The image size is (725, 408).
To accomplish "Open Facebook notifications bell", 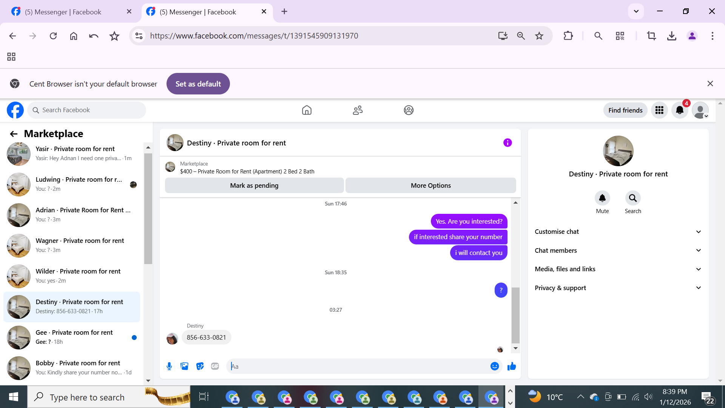I will pos(680,110).
